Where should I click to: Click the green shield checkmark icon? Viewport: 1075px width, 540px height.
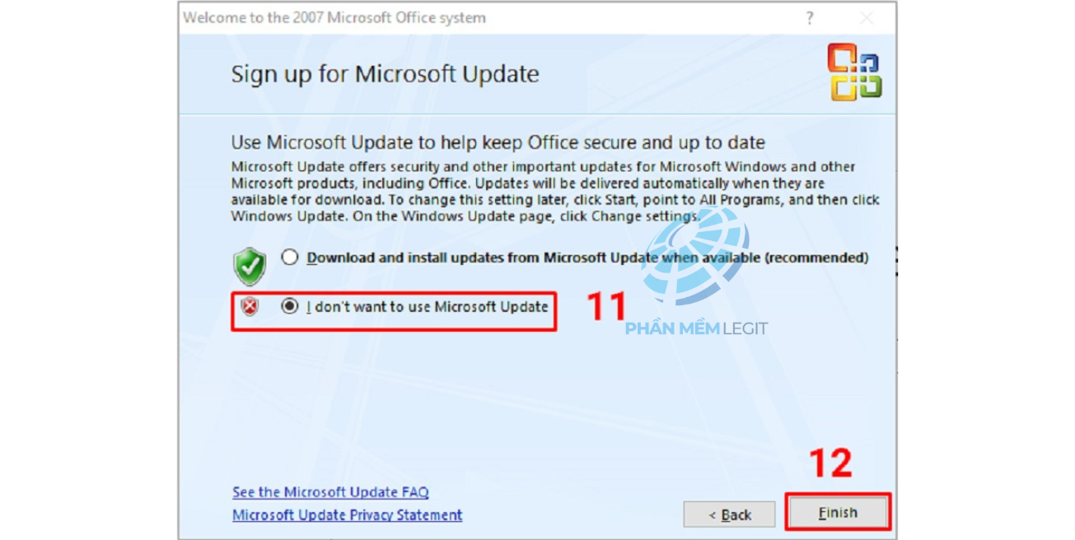[250, 265]
